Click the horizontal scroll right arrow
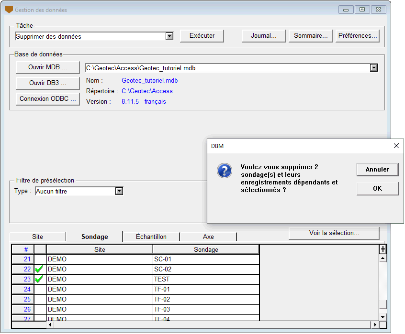This screenshot has height=334, width=405. point(375,325)
